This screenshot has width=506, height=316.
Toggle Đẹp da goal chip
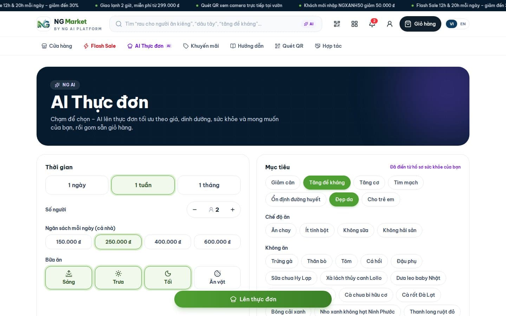(344, 199)
